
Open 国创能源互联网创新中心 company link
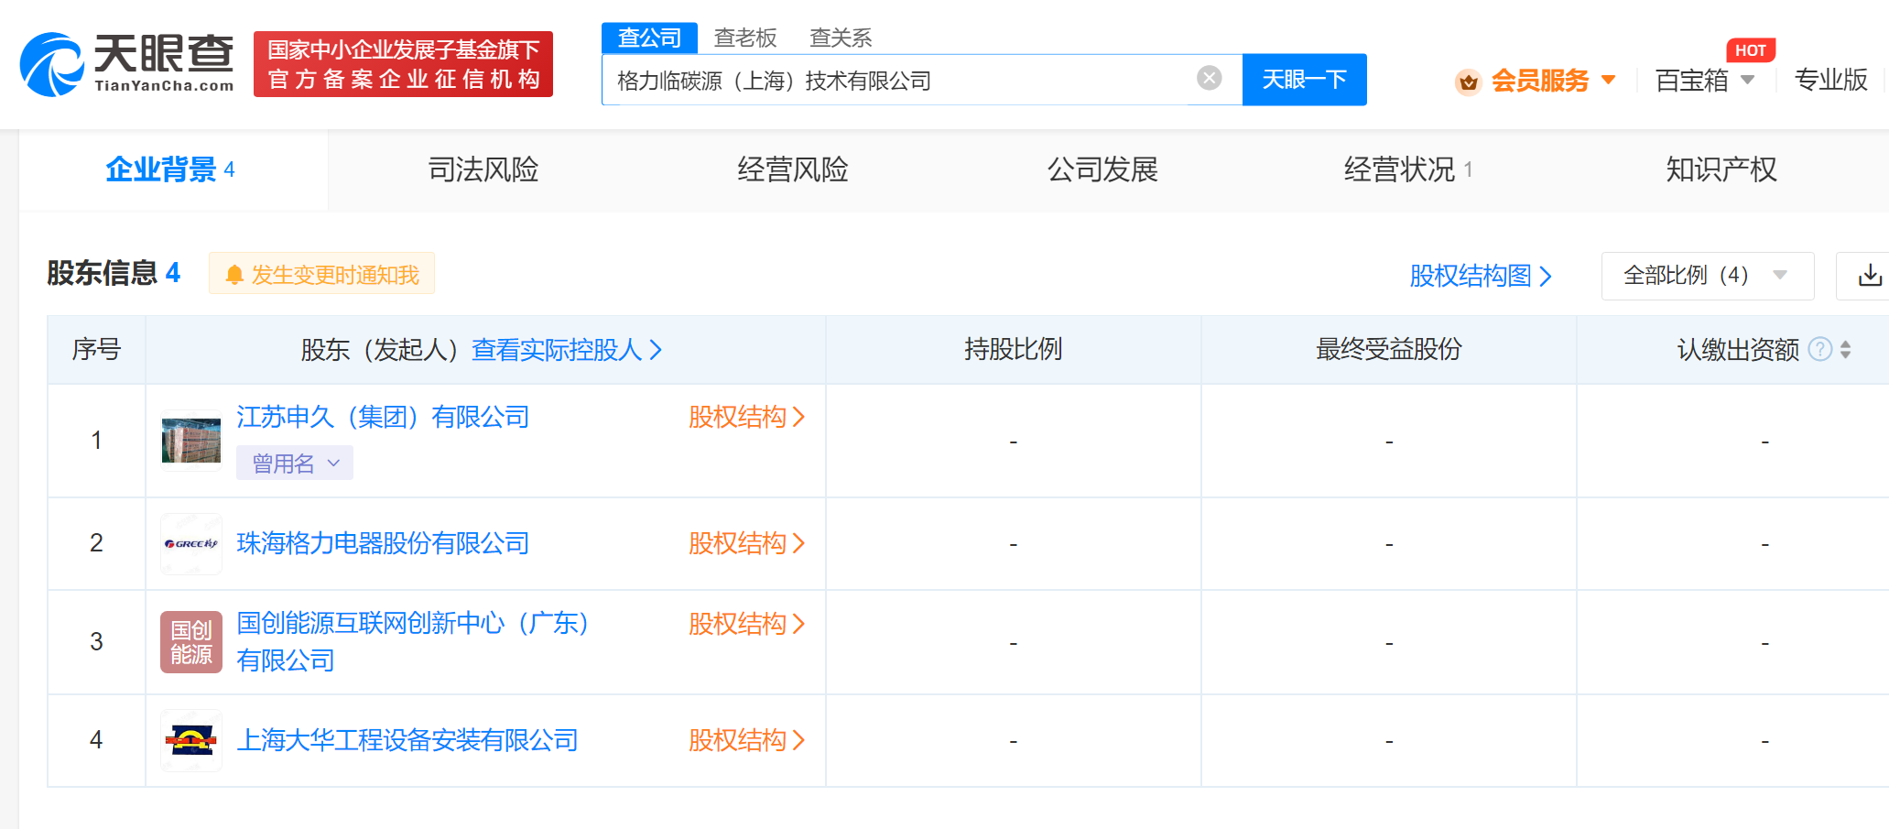coord(412,641)
